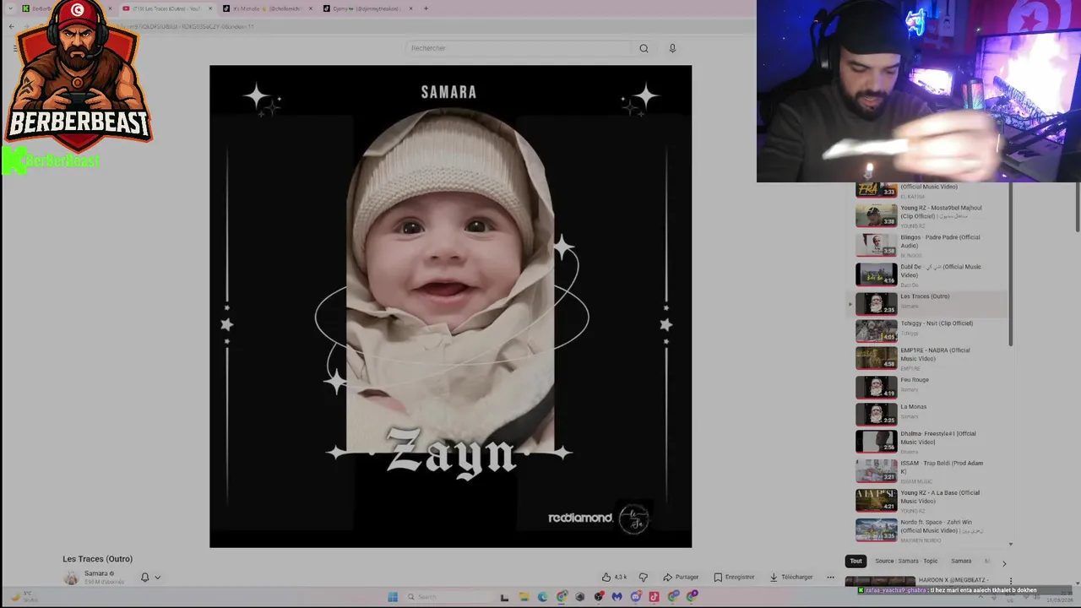Click the search magnifier icon

point(644,48)
